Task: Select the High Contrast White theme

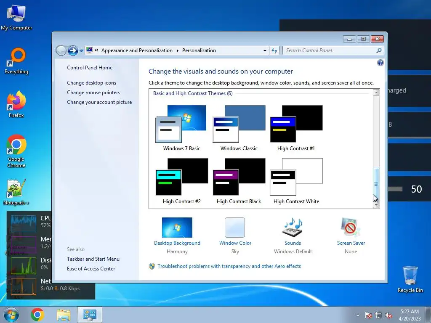Action: click(296, 181)
